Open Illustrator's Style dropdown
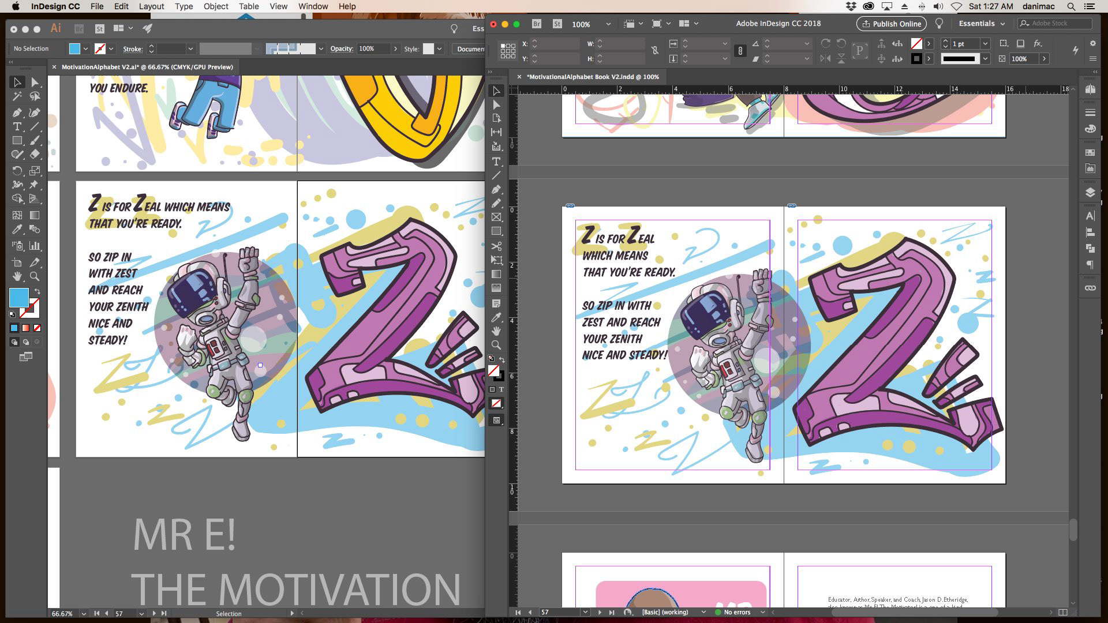Viewport: 1108px width, 623px height. (x=439, y=49)
